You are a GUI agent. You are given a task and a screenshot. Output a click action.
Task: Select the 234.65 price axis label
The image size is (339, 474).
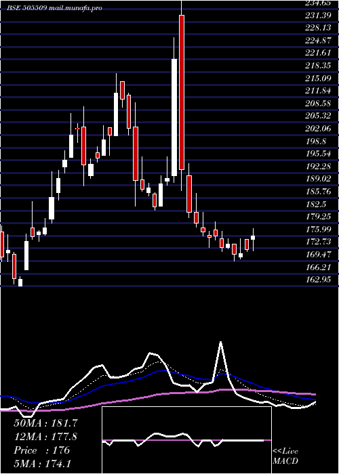[x=318, y=3]
